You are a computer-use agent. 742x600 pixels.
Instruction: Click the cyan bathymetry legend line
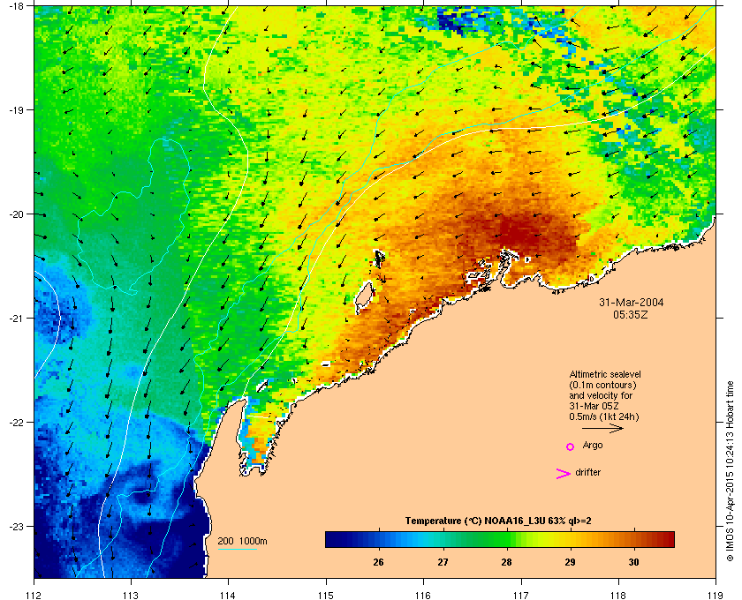238,549
